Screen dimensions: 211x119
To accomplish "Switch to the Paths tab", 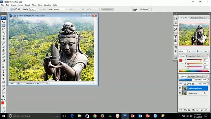I will [199, 76].
